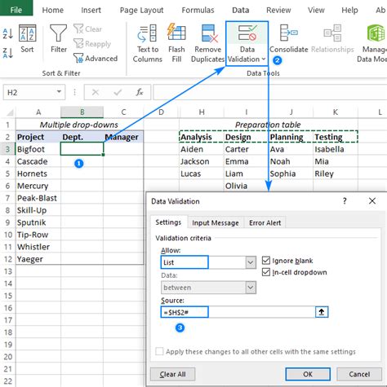Confirm the dialog with OK
The width and height of the screenshot is (387, 387).
coord(308,374)
